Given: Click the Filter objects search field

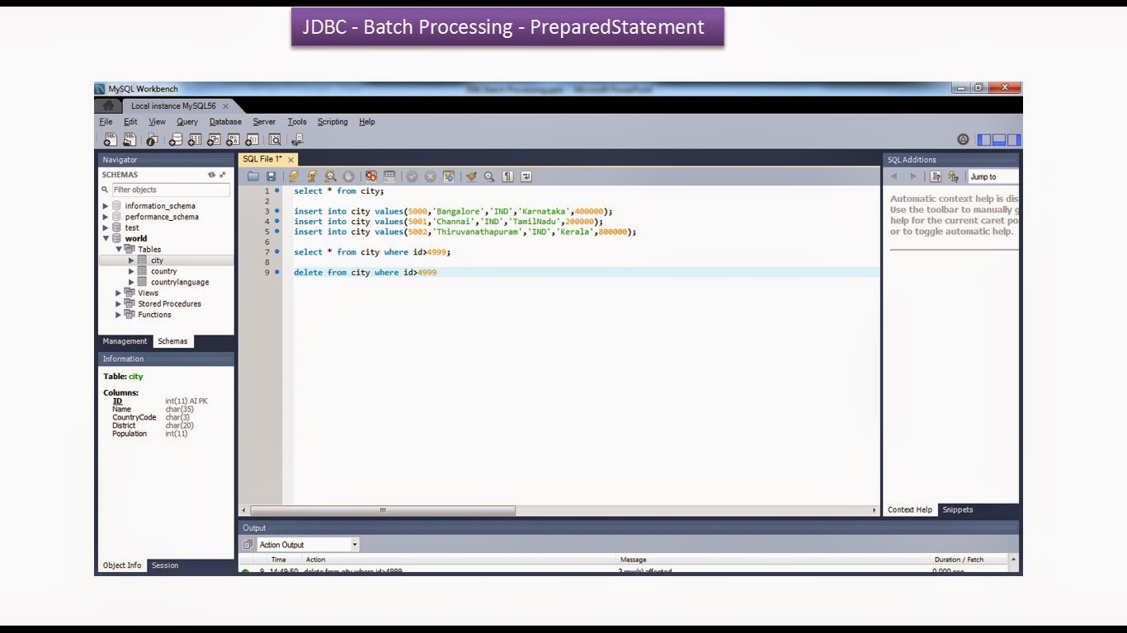Looking at the screenshot, I should click(171, 190).
